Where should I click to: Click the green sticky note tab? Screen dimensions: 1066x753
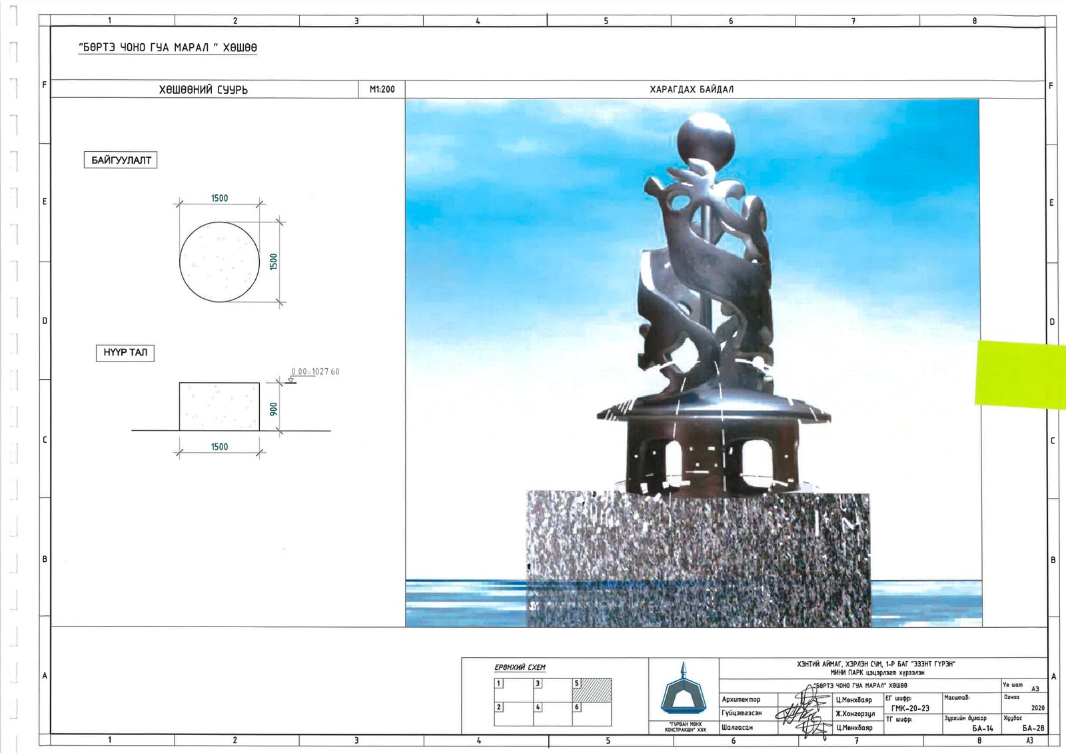[1019, 373]
